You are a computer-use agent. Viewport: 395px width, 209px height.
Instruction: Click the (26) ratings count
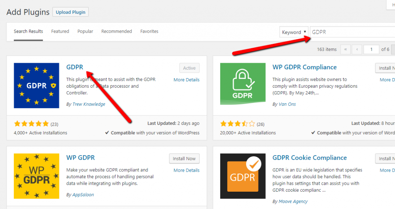(260, 124)
